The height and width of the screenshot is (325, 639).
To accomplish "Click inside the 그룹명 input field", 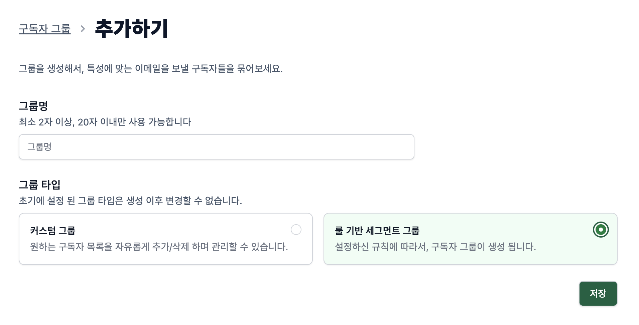I will pyautogui.click(x=217, y=147).
